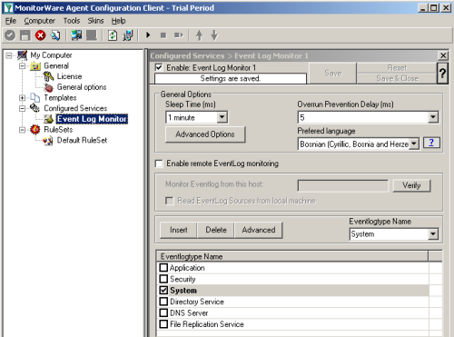The width and height of the screenshot is (454, 337).
Task: Click the My Computer tree icon
Action: tap(23, 55)
